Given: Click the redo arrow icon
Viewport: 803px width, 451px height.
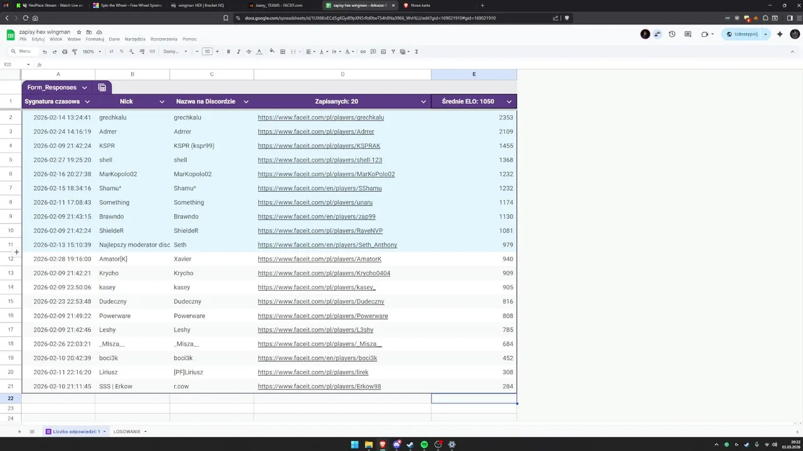Looking at the screenshot, I should point(55,51).
